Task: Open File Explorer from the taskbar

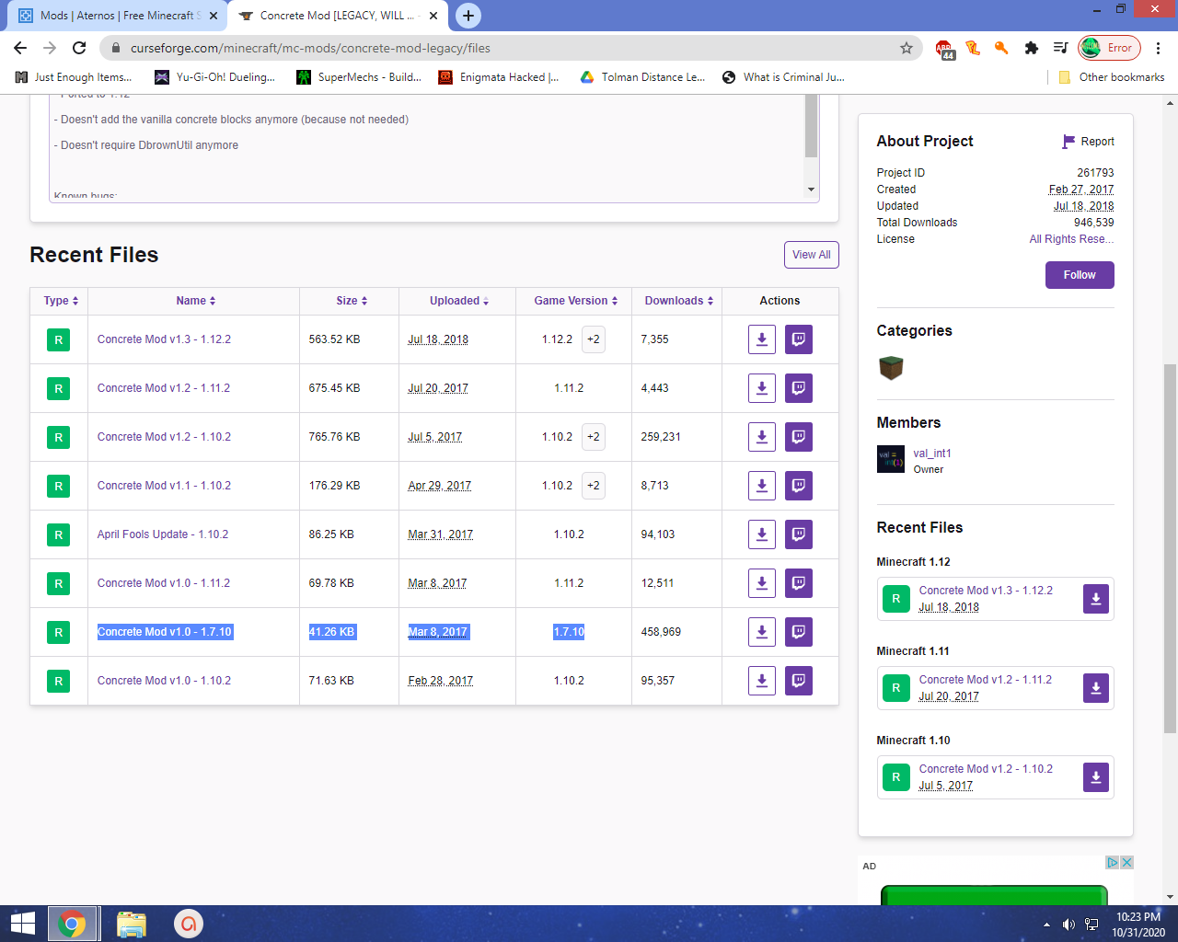Action: [x=132, y=924]
